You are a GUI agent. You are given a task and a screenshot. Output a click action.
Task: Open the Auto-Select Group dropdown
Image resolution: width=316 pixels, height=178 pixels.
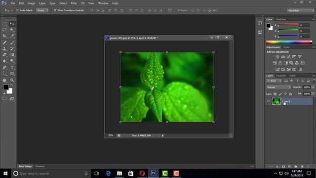pos(42,10)
